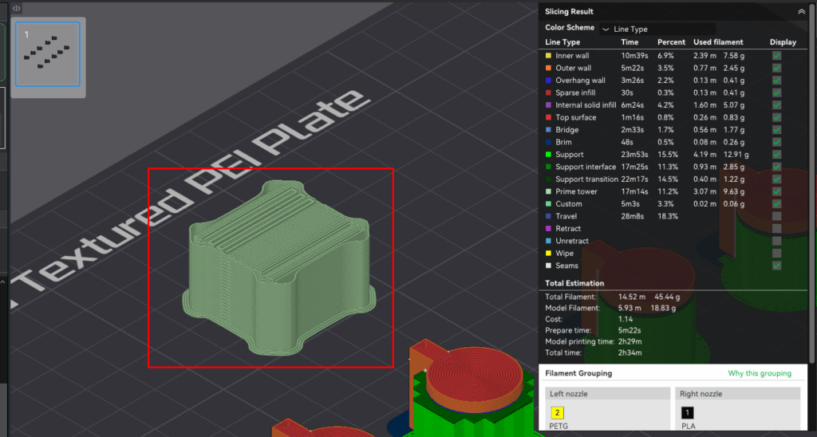
Task: Click the Outer wall orange color icon
Action: click(548, 69)
